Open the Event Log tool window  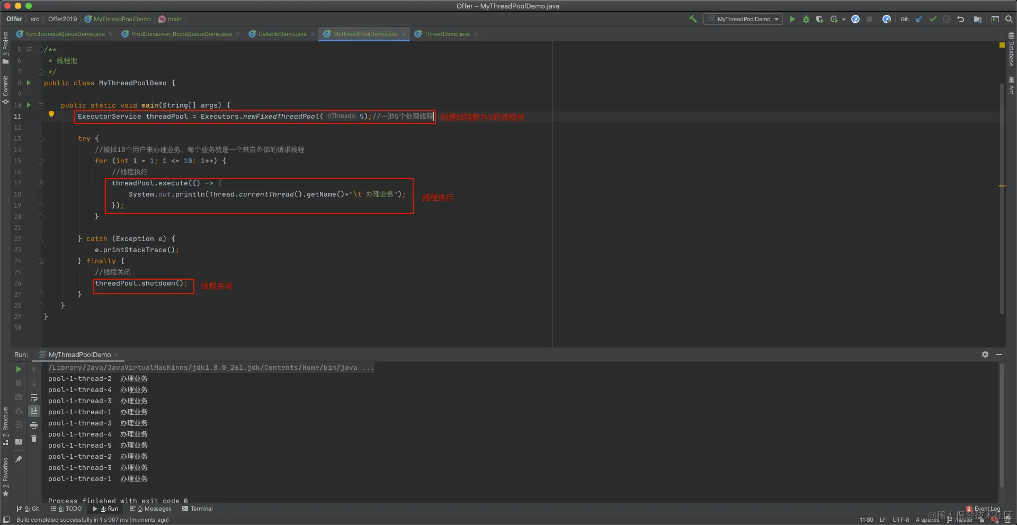984,509
